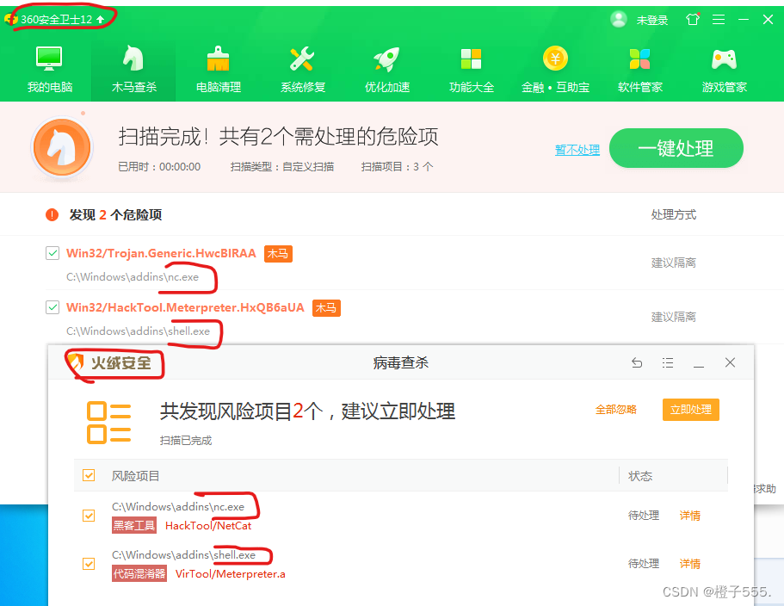The width and height of the screenshot is (784, 606).
Task: Uncheck Win32/Trojan.Generic.HwcBIRAA checkbox
Action: tap(52, 253)
